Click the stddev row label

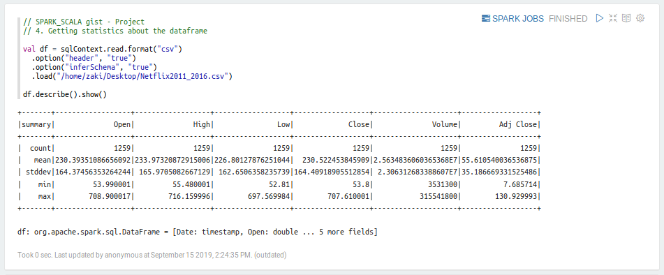point(38,172)
